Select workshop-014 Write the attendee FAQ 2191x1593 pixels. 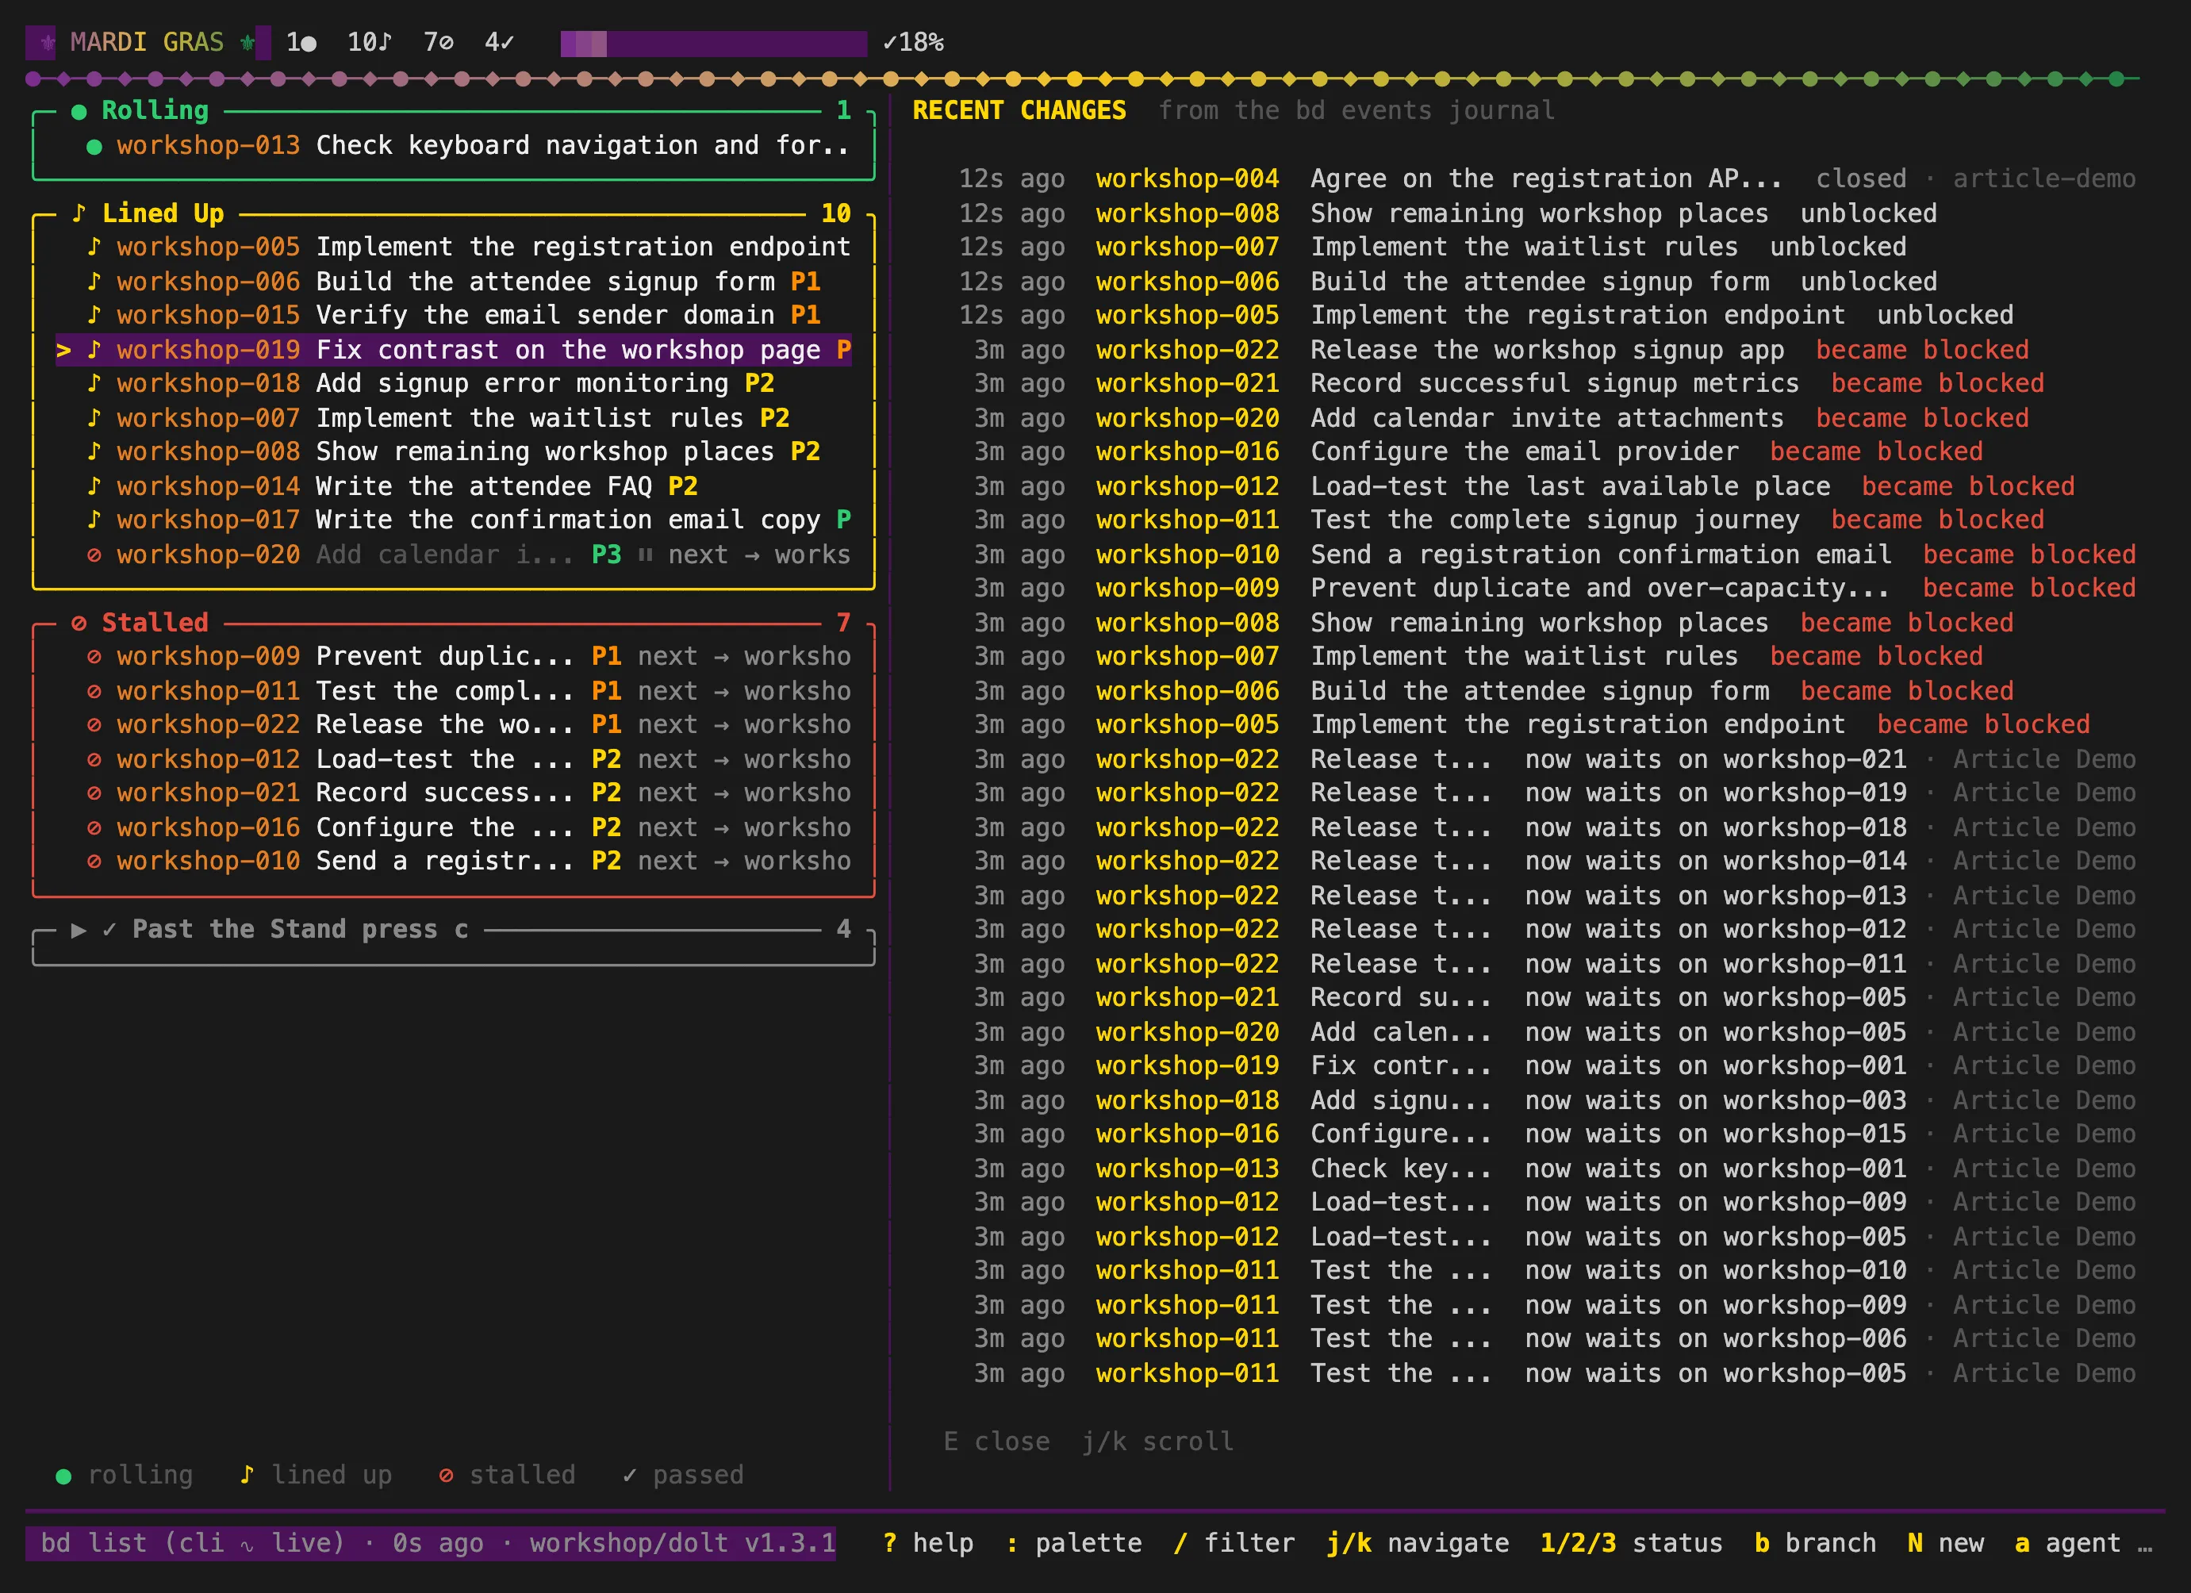454,486
